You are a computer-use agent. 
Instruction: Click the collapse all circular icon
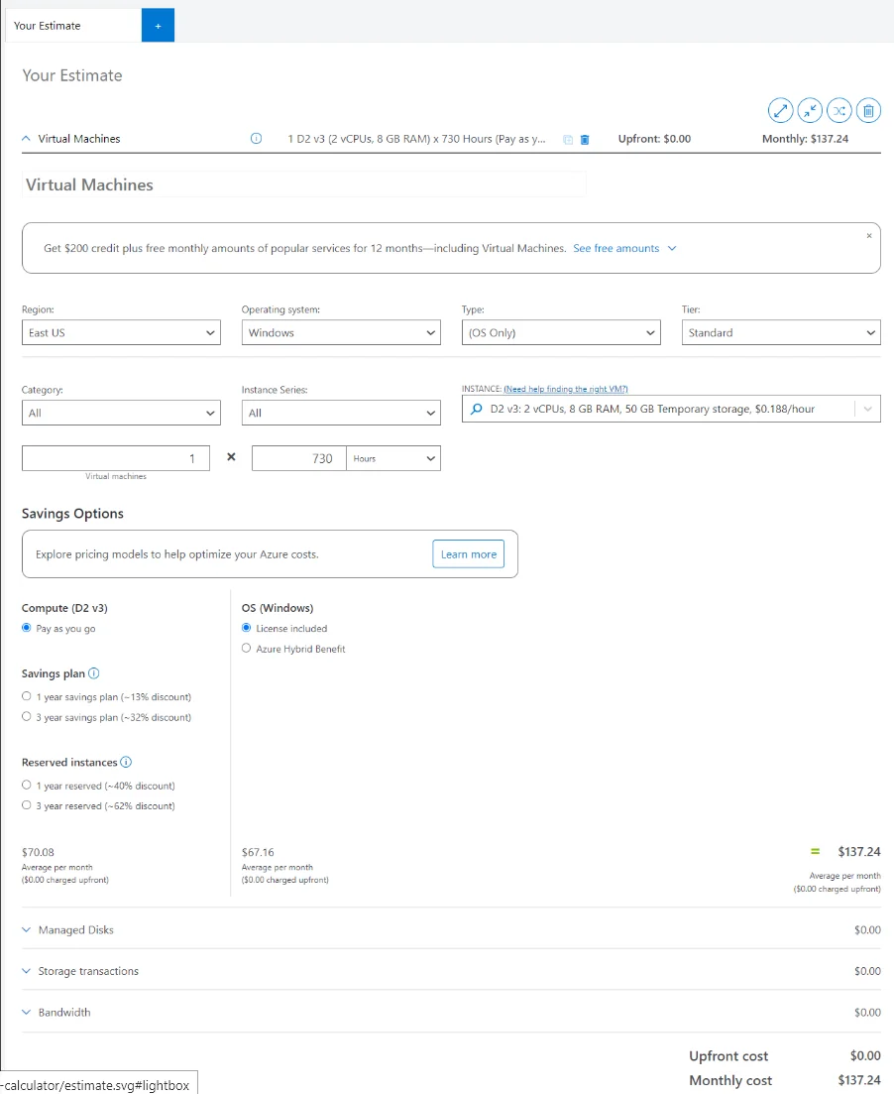pyautogui.click(x=810, y=110)
